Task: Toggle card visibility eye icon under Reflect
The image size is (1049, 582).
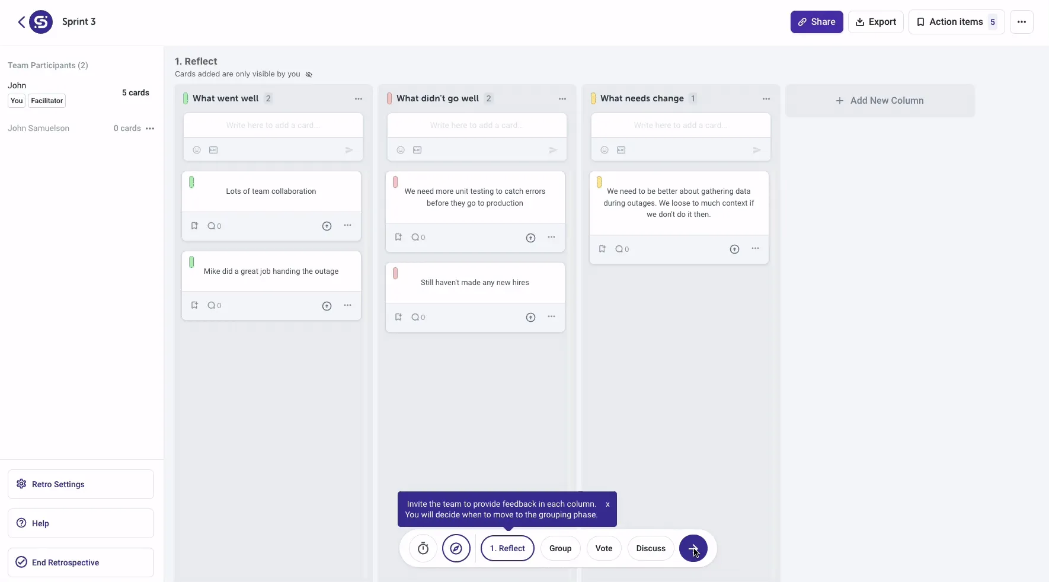Action: tap(309, 75)
